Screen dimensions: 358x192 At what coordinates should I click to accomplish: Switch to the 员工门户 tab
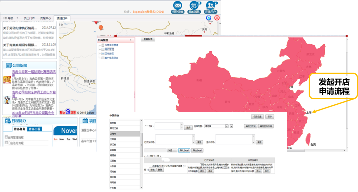click(x=29, y=18)
